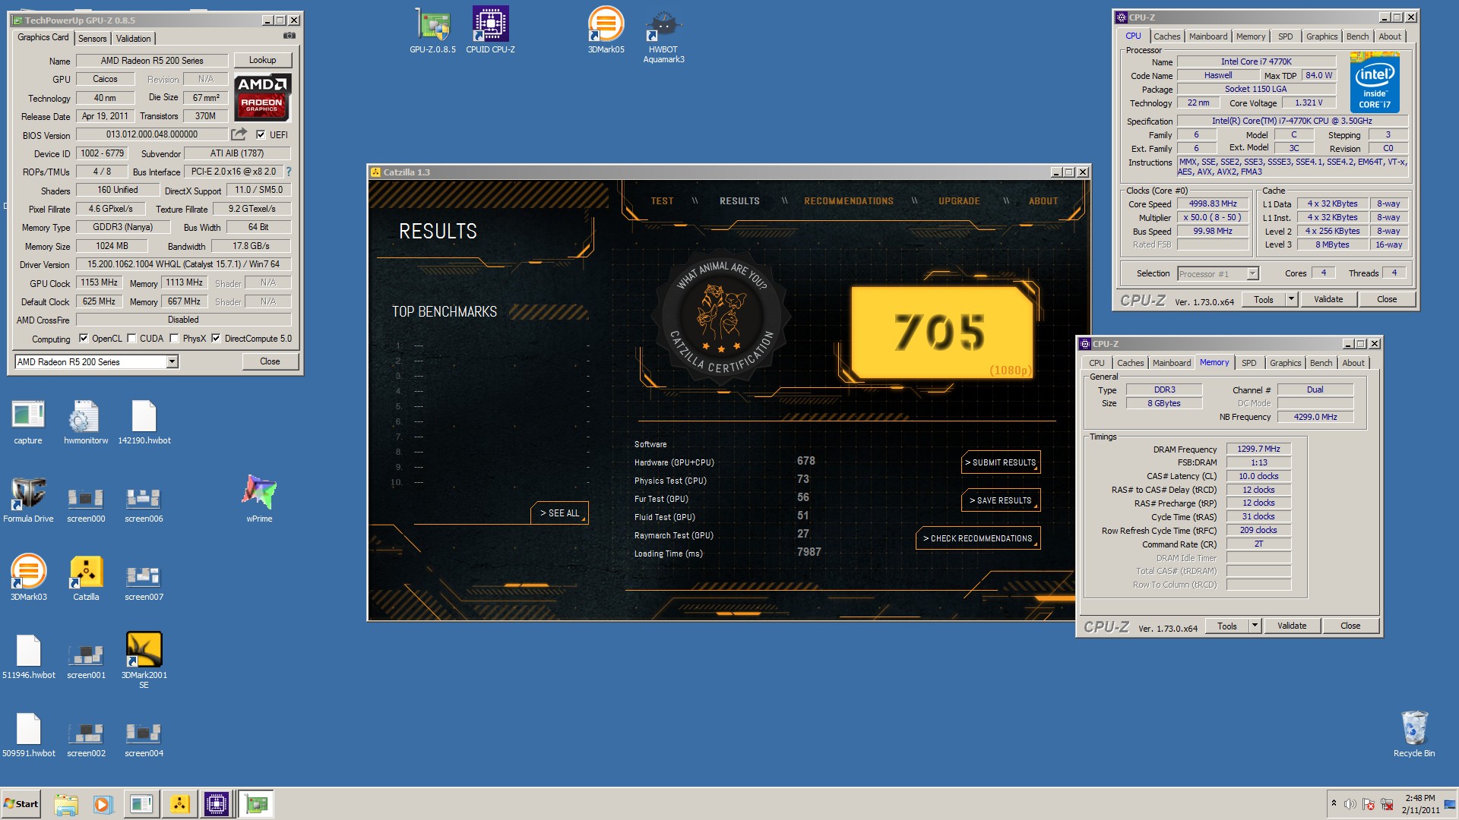Open the Recycle Bin
This screenshot has width=1459, height=820.
tap(1414, 733)
